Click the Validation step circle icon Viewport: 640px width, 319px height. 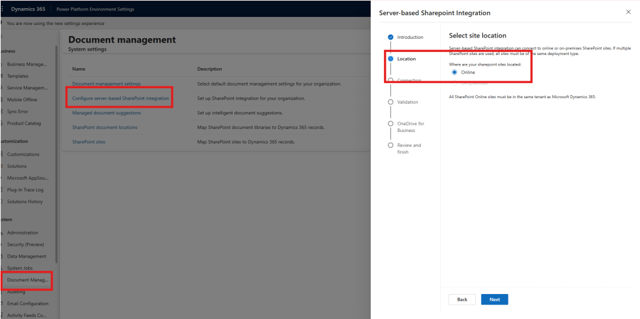click(x=391, y=102)
